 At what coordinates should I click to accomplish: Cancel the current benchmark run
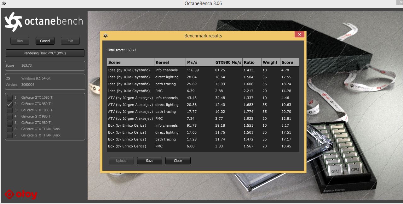45,41
